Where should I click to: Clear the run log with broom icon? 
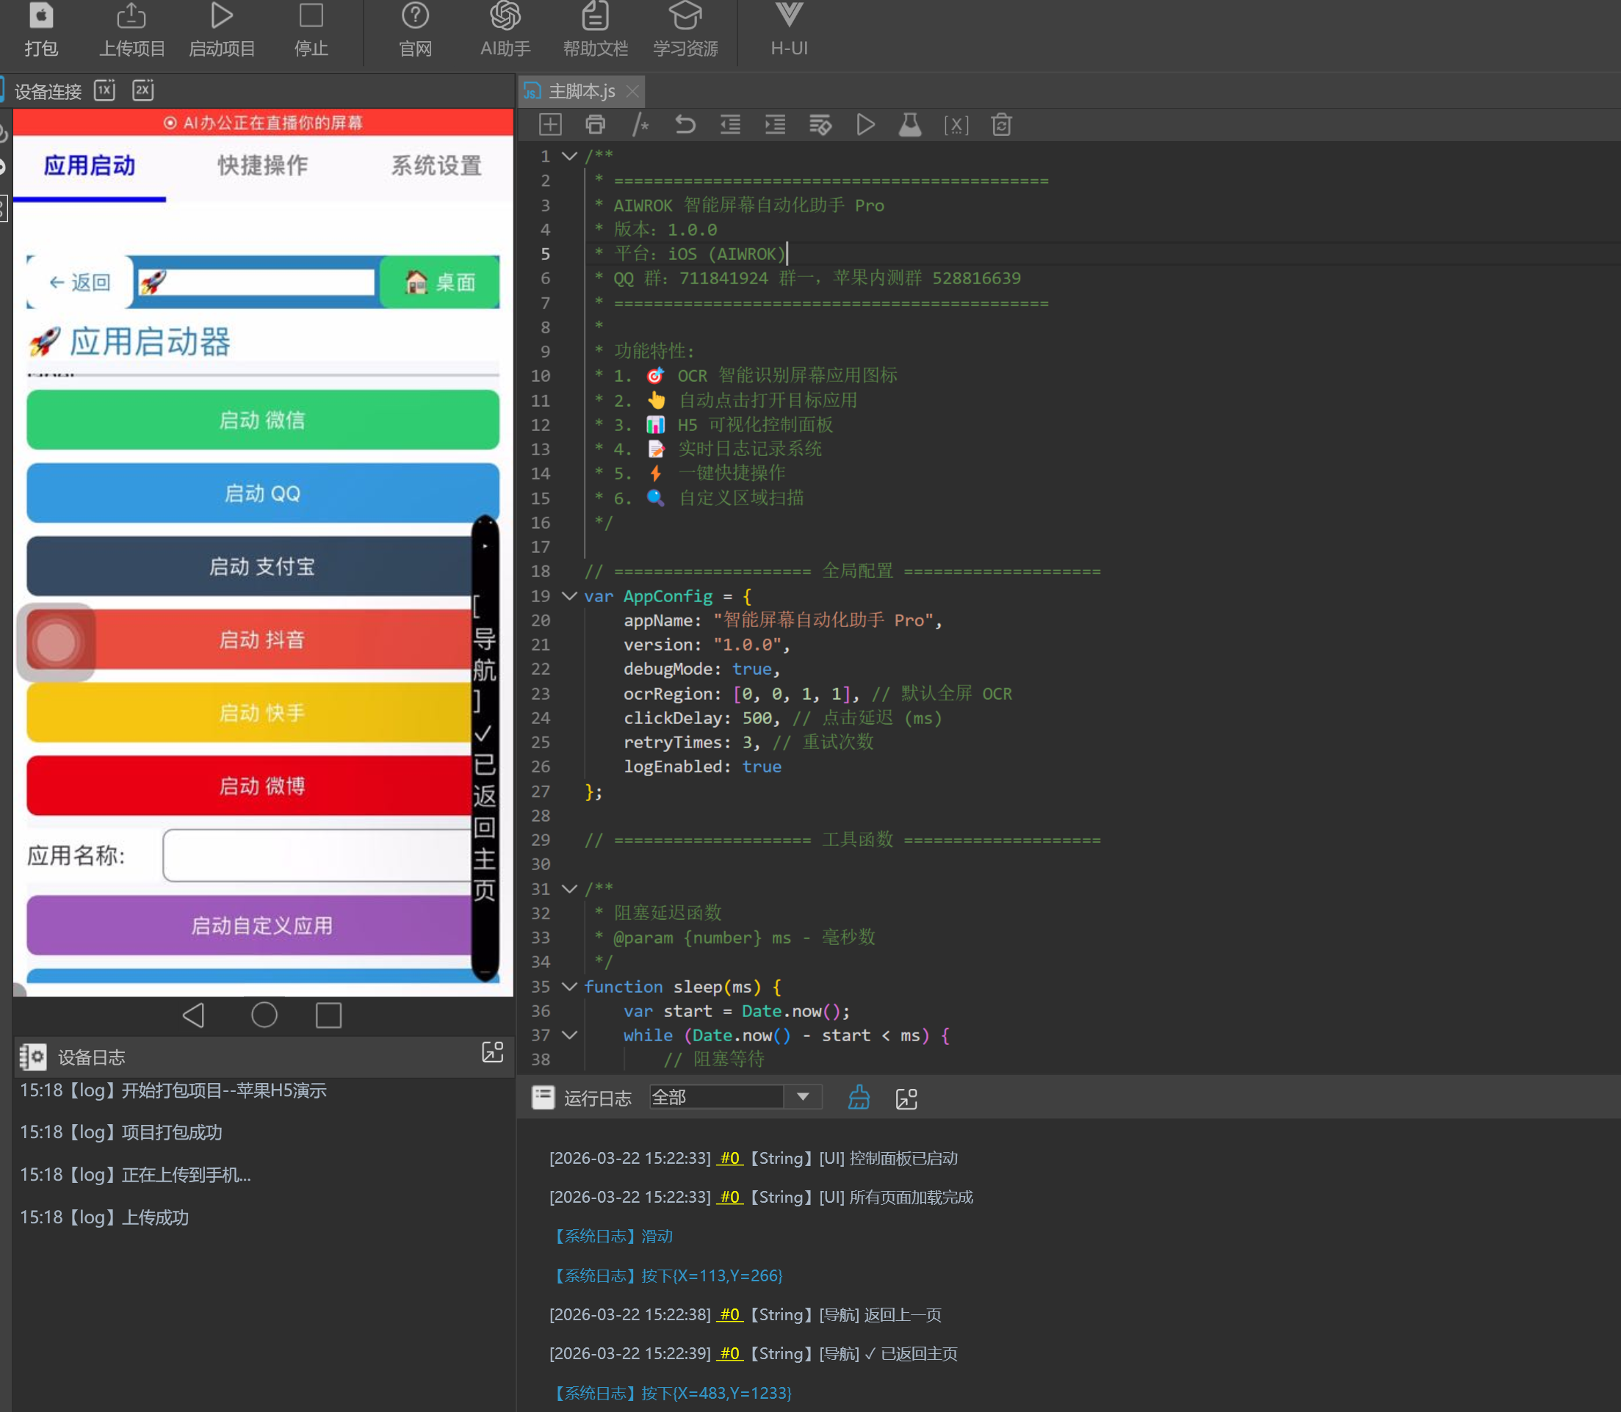coord(859,1098)
